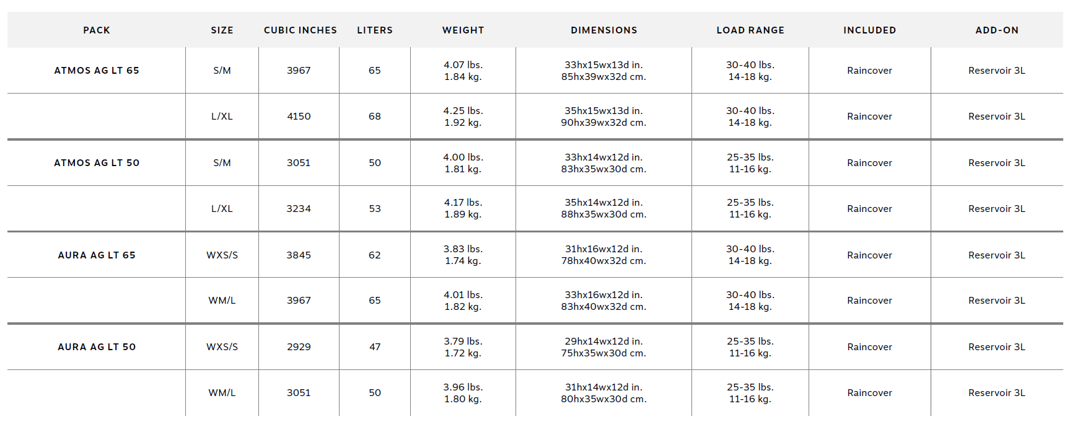Select the ATMOS AG LT 65 pack name
This screenshot has width=1075, height=432.
pyautogui.click(x=97, y=71)
